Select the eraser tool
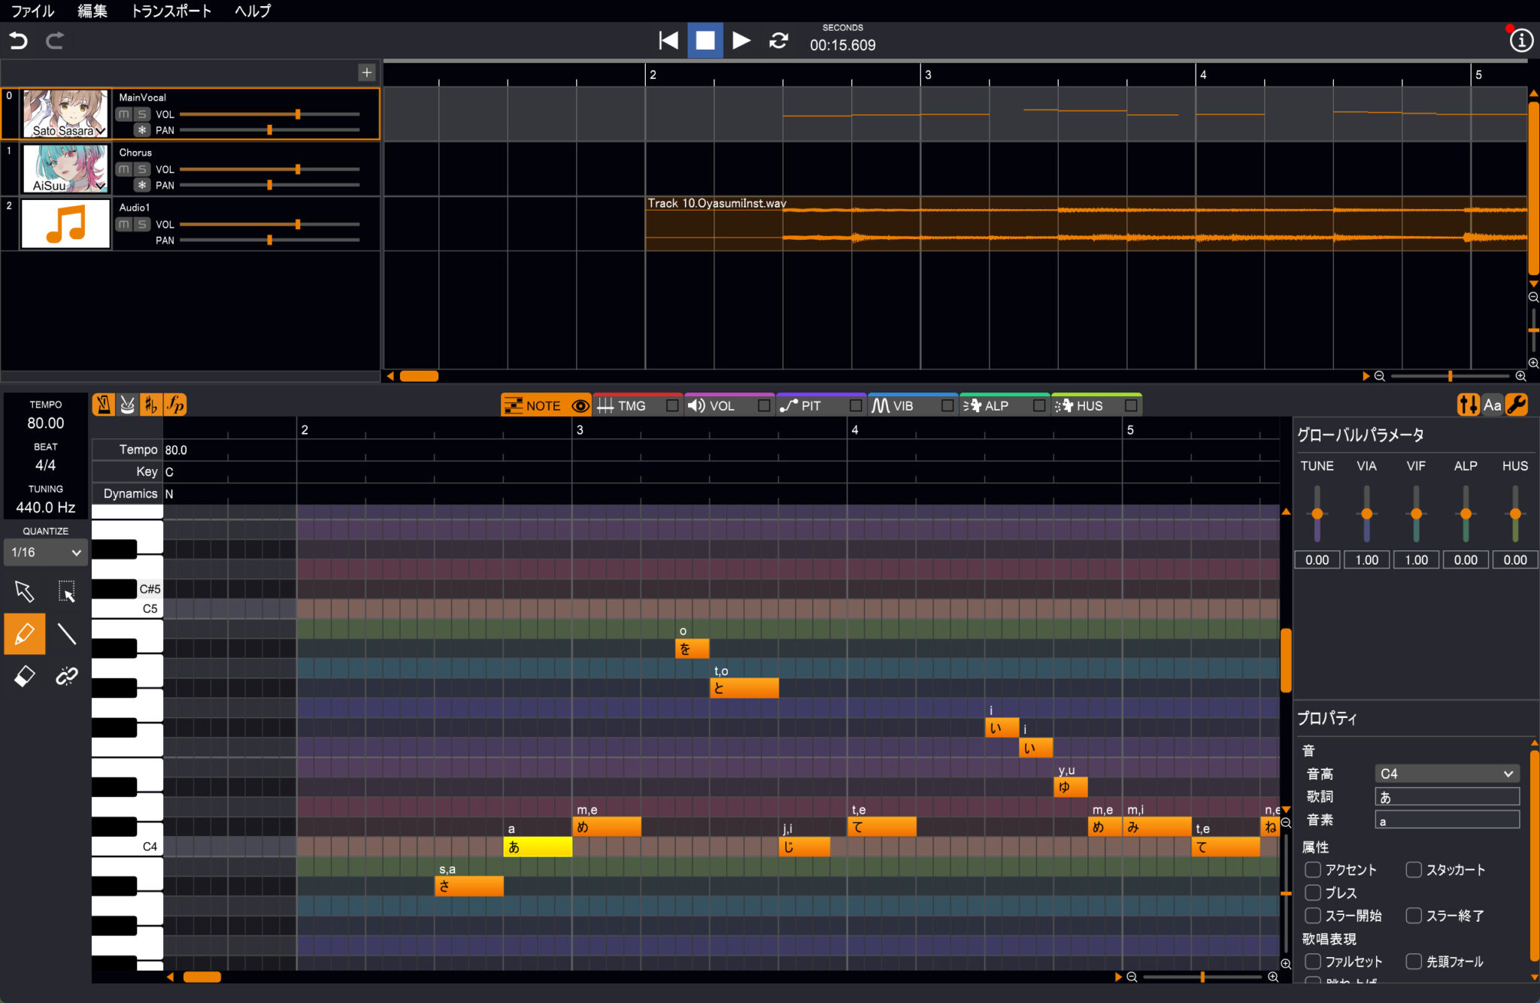The image size is (1540, 1003). click(24, 676)
